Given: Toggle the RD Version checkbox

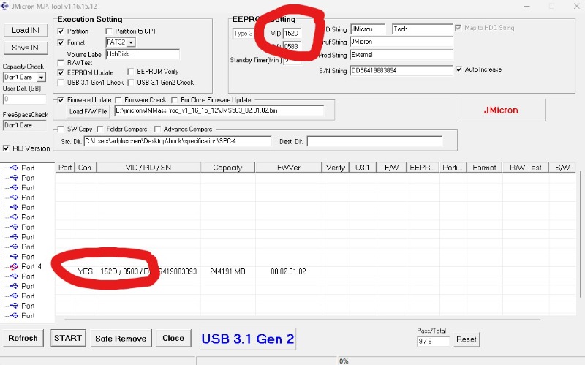Looking at the screenshot, I should tap(7, 148).
